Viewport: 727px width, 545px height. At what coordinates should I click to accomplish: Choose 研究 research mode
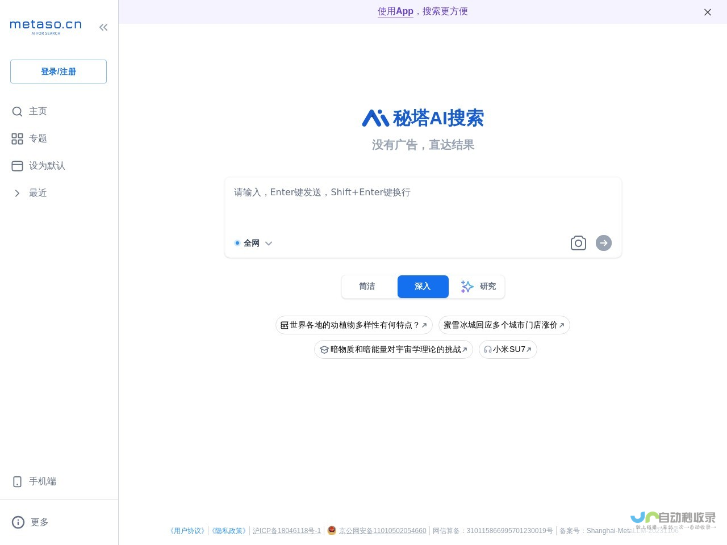coord(478,287)
